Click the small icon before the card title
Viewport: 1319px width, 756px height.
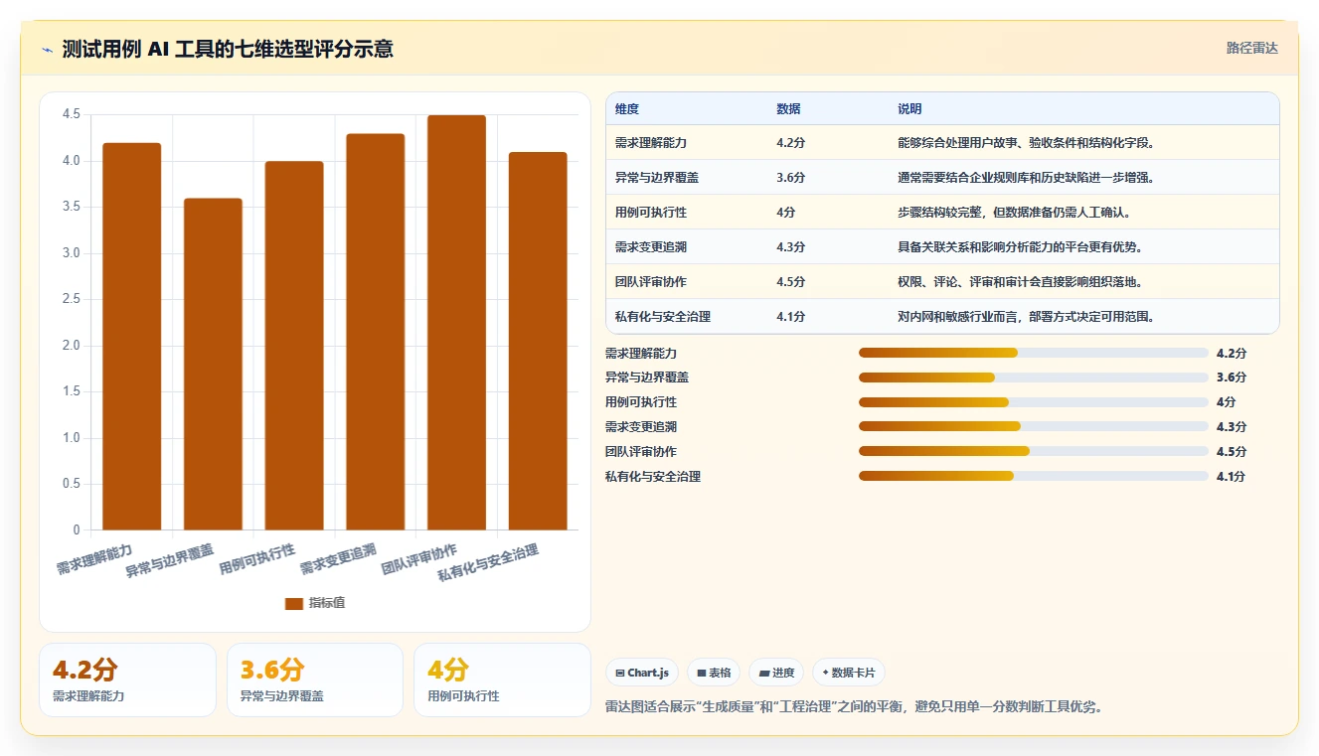coord(48,50)
